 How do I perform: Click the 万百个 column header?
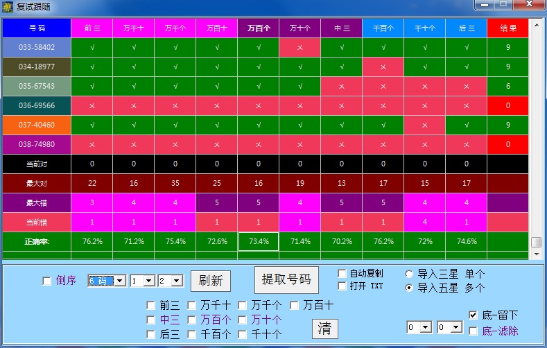258,28
